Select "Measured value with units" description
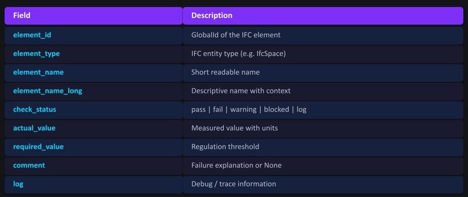This screenshot has width=468, height=197. (x=234, y=128)
